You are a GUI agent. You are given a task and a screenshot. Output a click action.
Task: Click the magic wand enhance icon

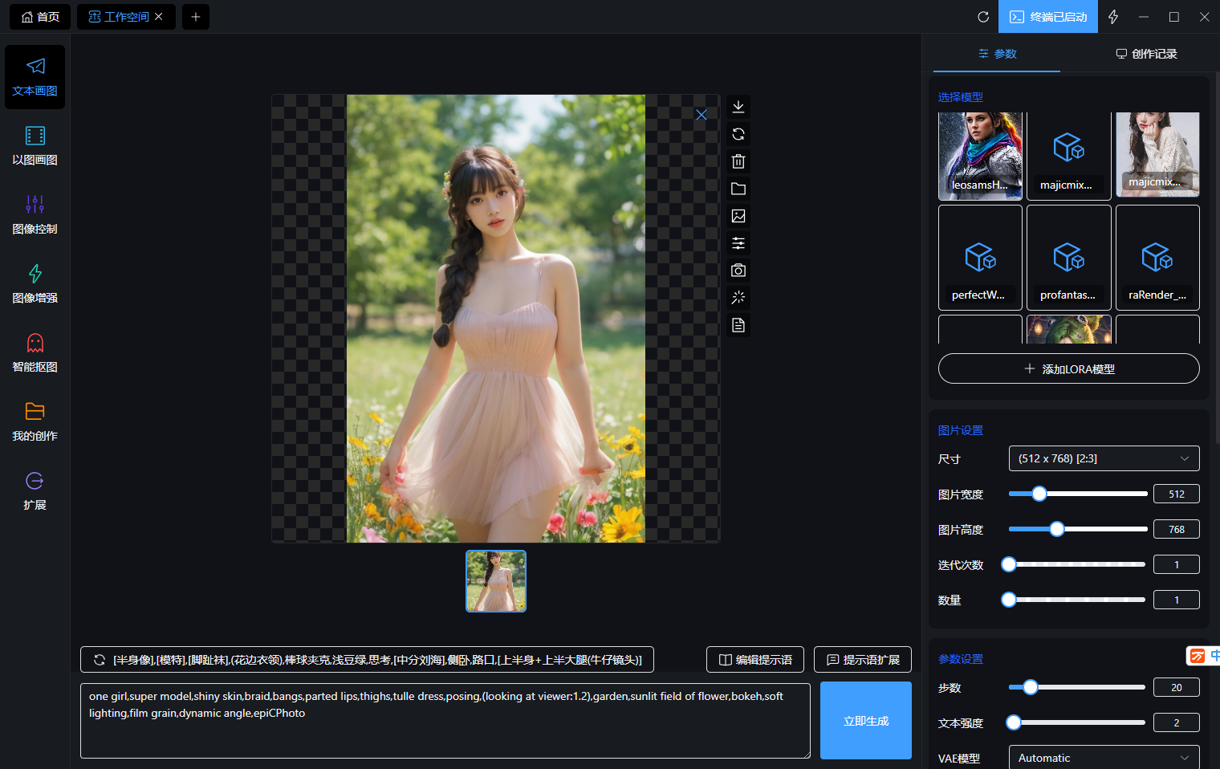pyautogui.click(x=738, y=298)
